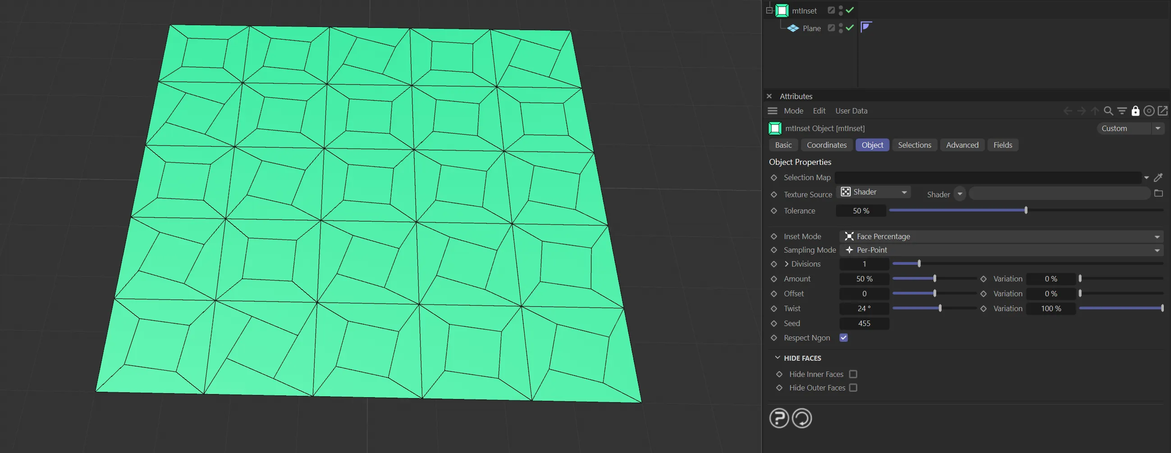Collapse the HIDE FACES section
This screenshot has height=453, width=1171.
click(778, 358)
